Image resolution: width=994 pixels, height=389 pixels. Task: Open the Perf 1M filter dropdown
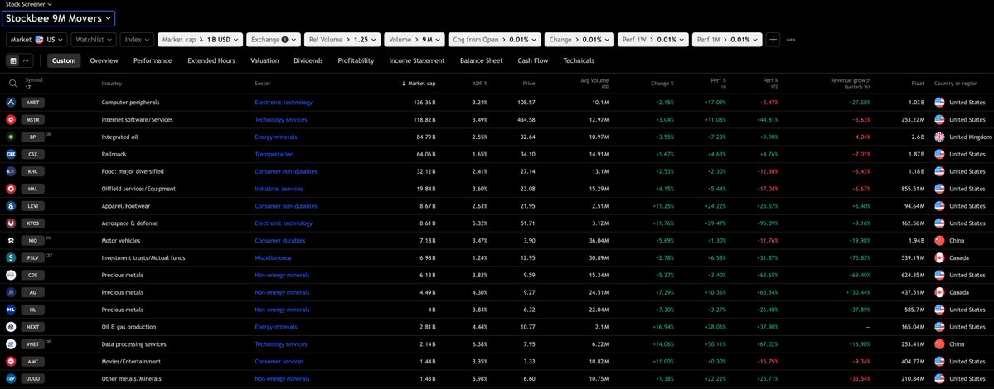point(727,39)
